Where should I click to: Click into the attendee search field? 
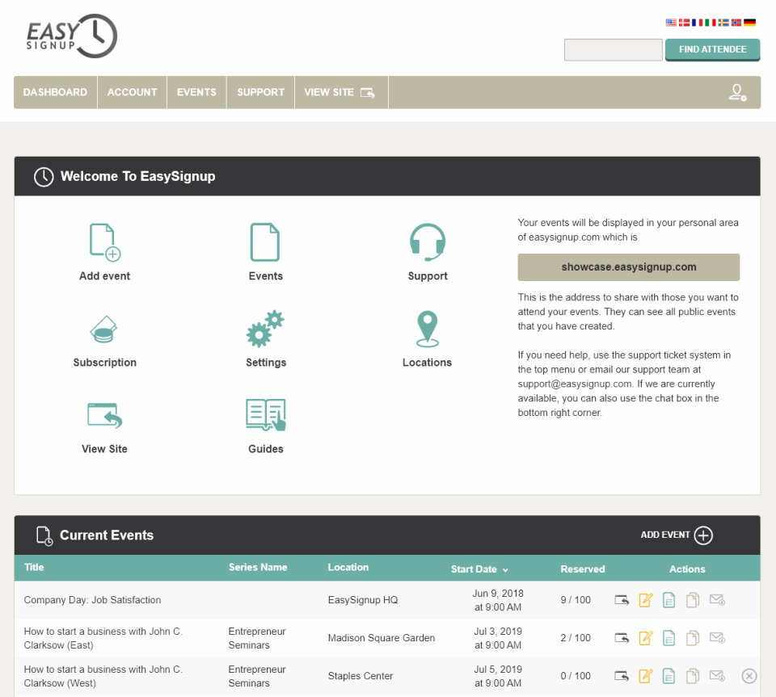613,49
